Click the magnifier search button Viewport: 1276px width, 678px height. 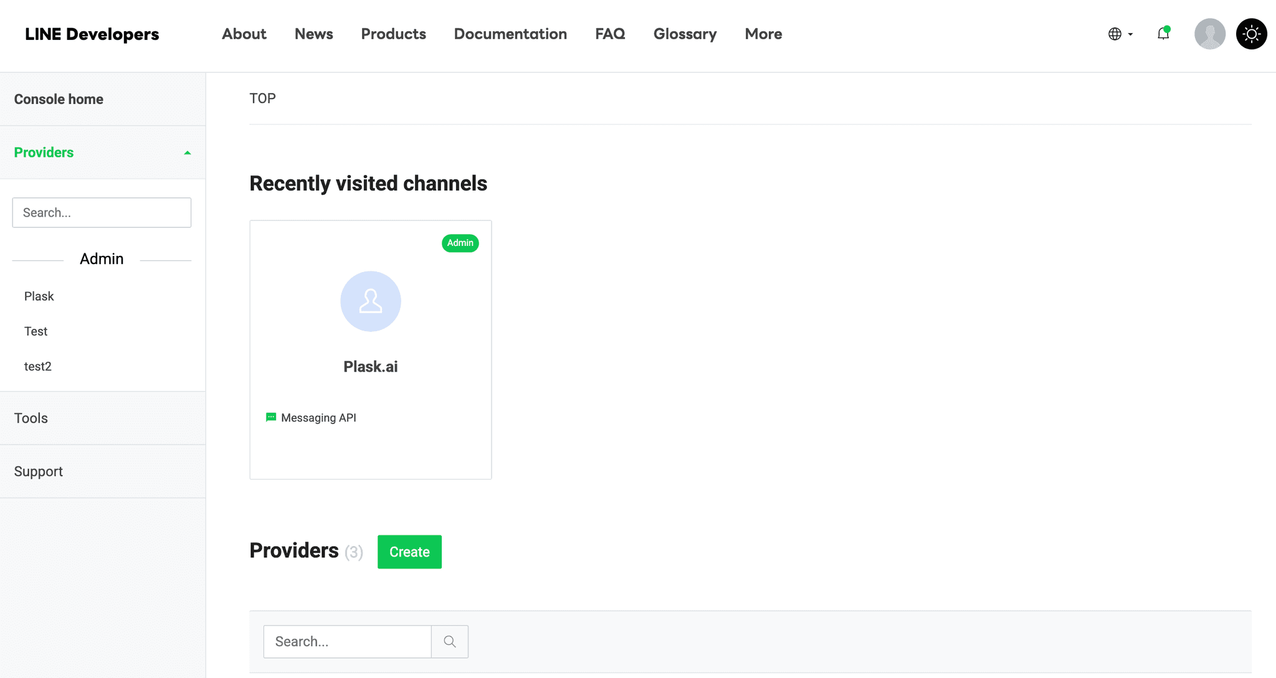(450, 641)
